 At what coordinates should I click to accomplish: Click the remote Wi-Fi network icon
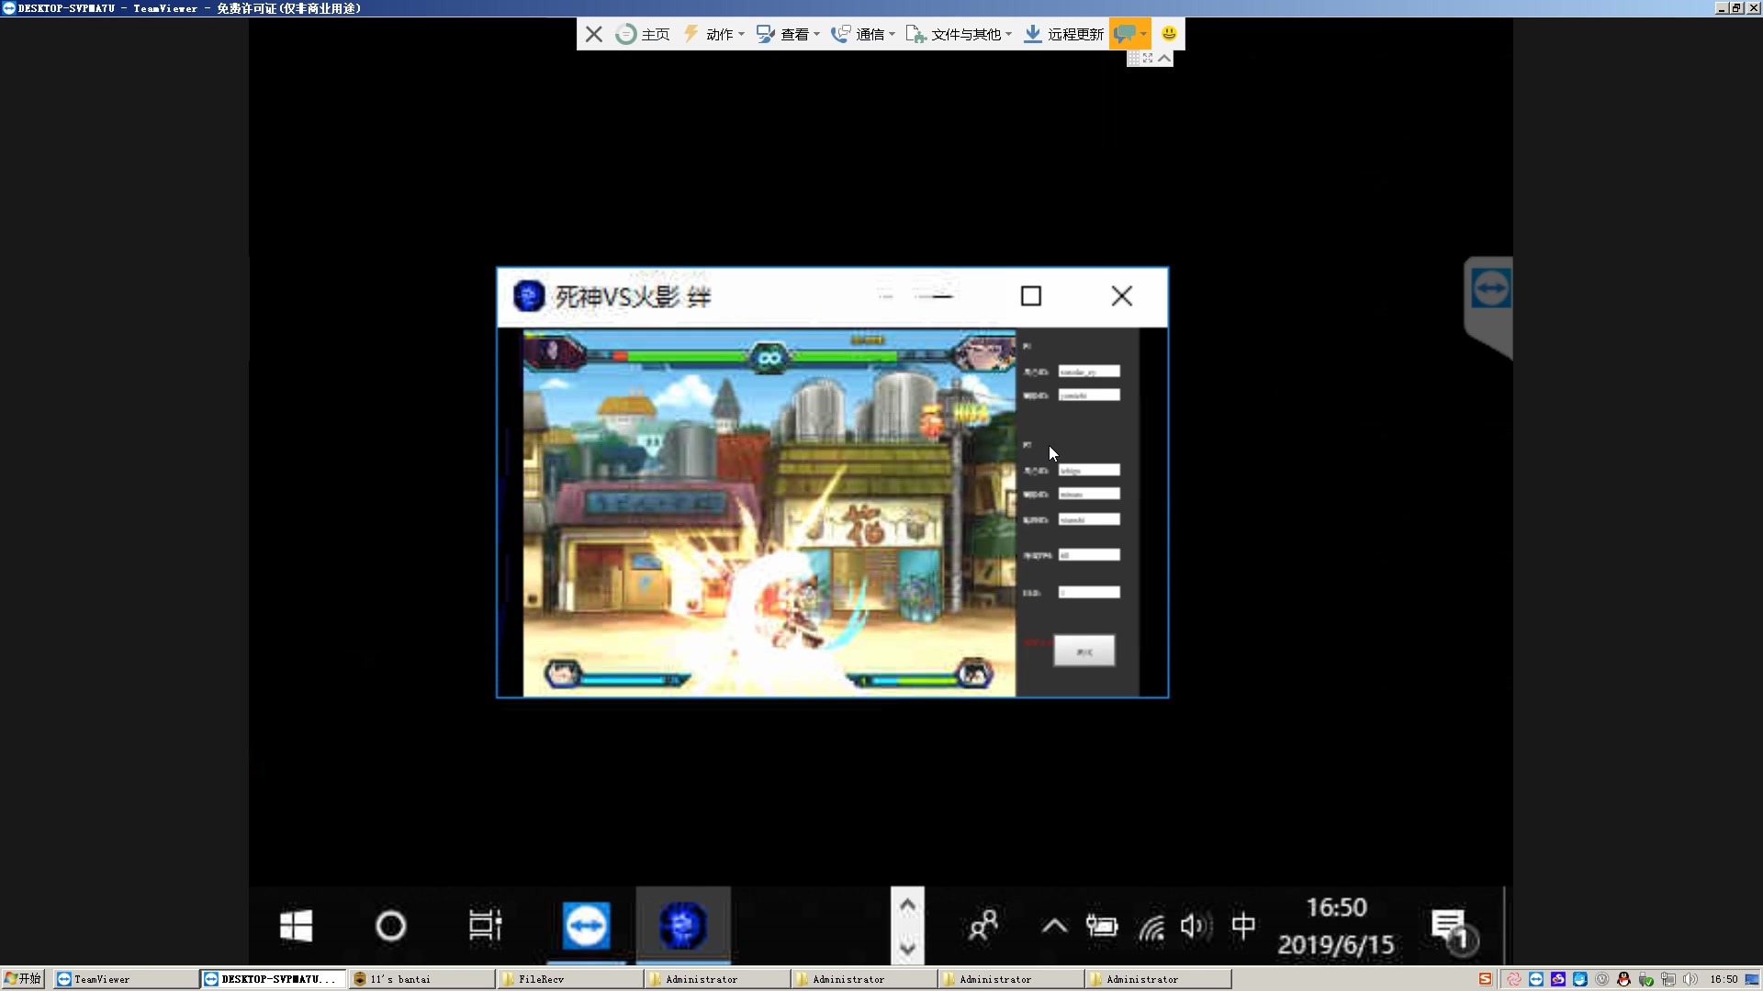1151,927
